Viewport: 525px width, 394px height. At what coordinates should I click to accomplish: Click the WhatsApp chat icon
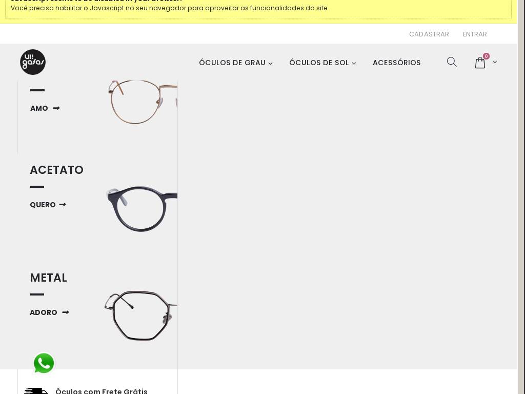click(x=44, y=363)
